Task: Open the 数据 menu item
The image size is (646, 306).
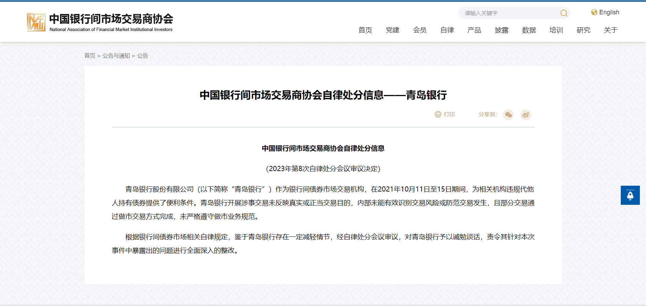Action: pos(529,30)
